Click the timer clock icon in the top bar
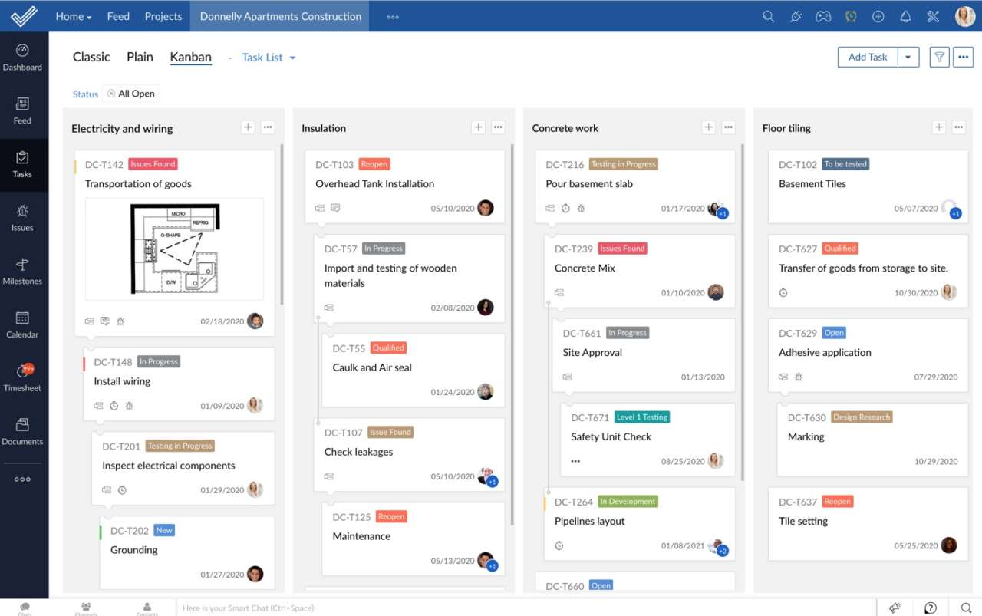The width and height of the screenshot is (982, 616). [851, 15]
